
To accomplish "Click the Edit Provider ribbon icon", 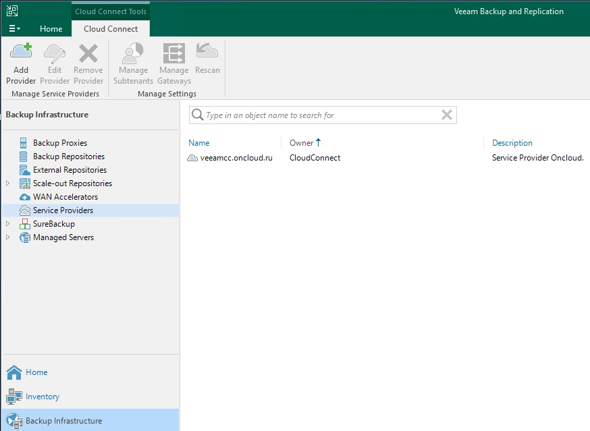I will (x=55, y=63).
